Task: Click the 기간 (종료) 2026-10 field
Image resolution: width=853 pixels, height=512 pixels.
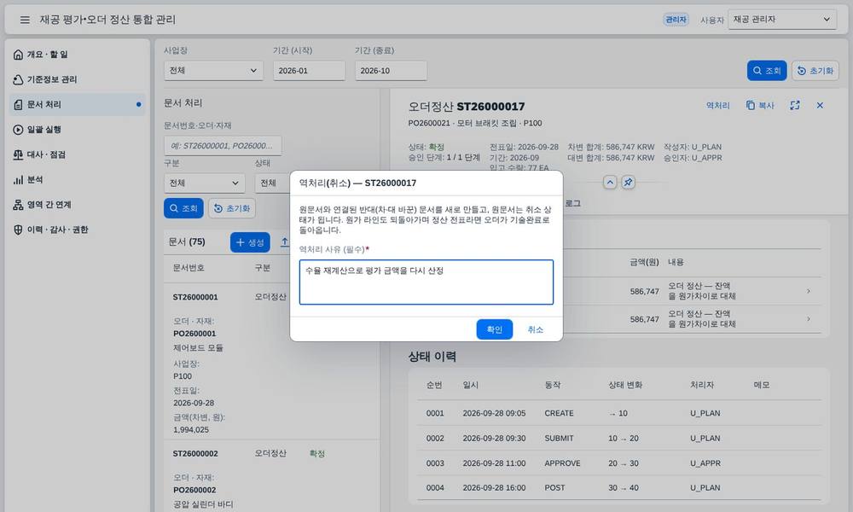Action: (x=391, y=71)
